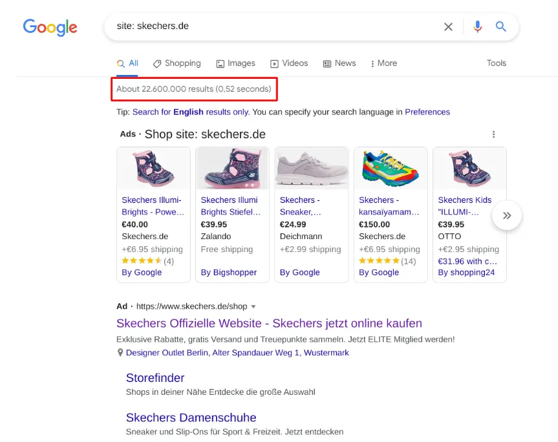The image size is (558, 442).
Task: Show more shopping results with the right chevron
Action: pos(506,215)
